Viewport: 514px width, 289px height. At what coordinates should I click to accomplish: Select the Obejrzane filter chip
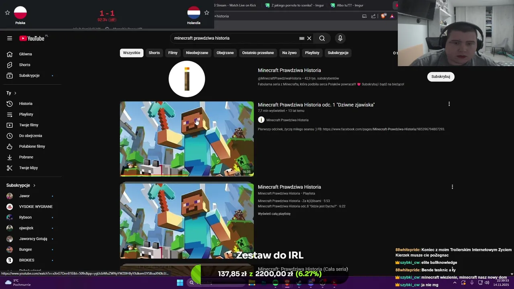[225, 53]
